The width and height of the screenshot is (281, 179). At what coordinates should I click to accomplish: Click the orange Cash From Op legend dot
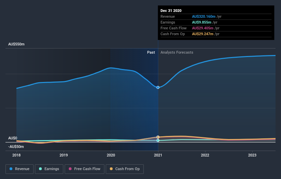click(x=111, y=169)
